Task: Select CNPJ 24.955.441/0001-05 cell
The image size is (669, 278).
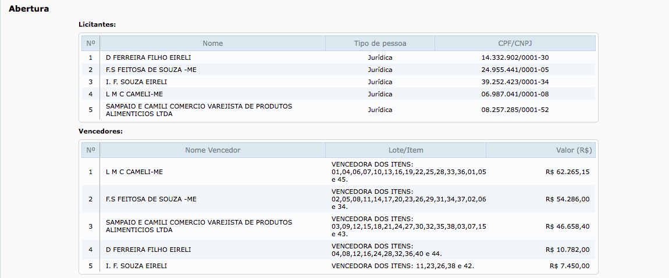Action: coord(515,70)
